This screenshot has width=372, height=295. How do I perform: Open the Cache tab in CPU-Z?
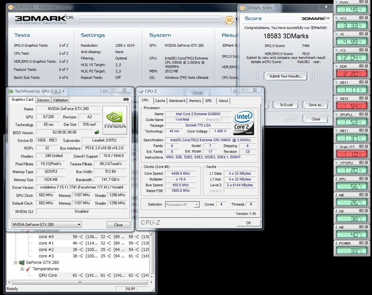pos(160,101)
